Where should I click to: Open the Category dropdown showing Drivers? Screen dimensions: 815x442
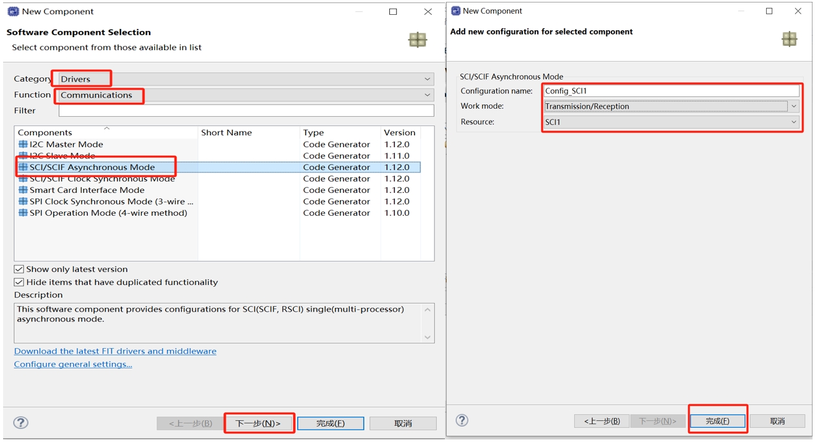point(246,79)
